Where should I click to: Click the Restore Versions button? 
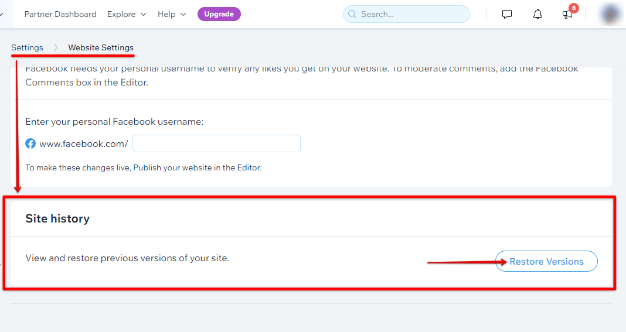546,261
